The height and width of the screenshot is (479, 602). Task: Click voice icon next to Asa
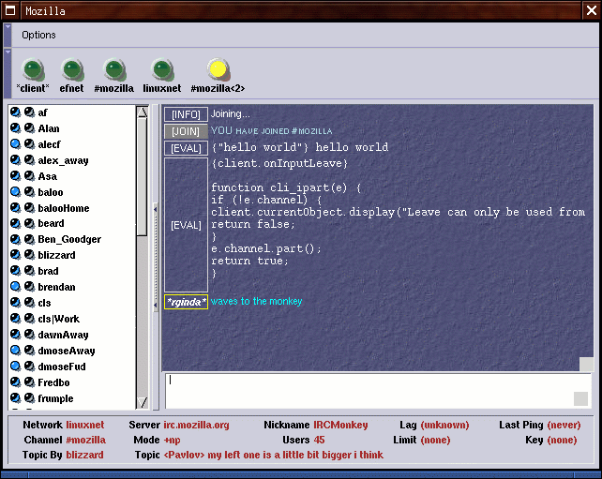pos(29,176)
